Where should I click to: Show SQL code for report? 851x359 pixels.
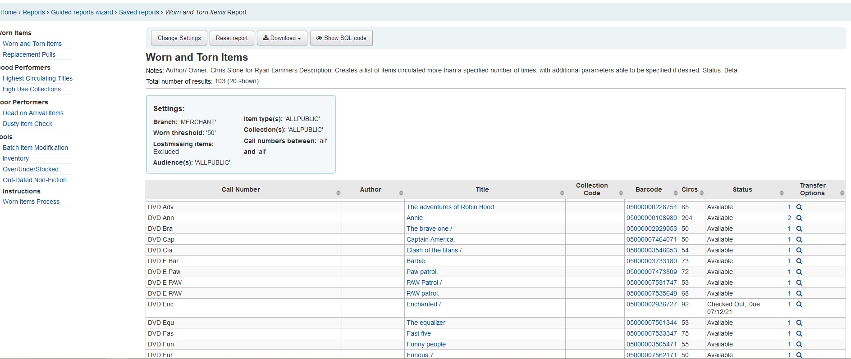341,38
